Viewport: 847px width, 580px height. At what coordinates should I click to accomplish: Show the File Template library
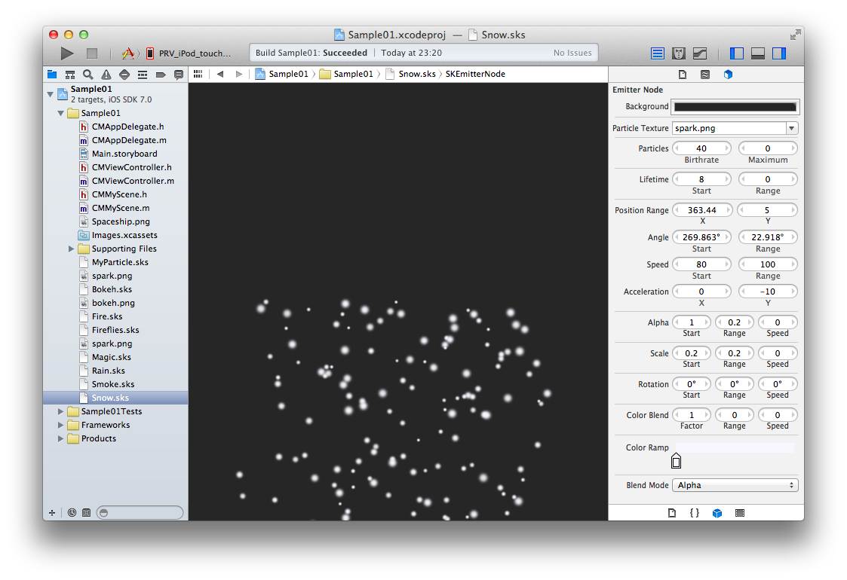[671, 513]
